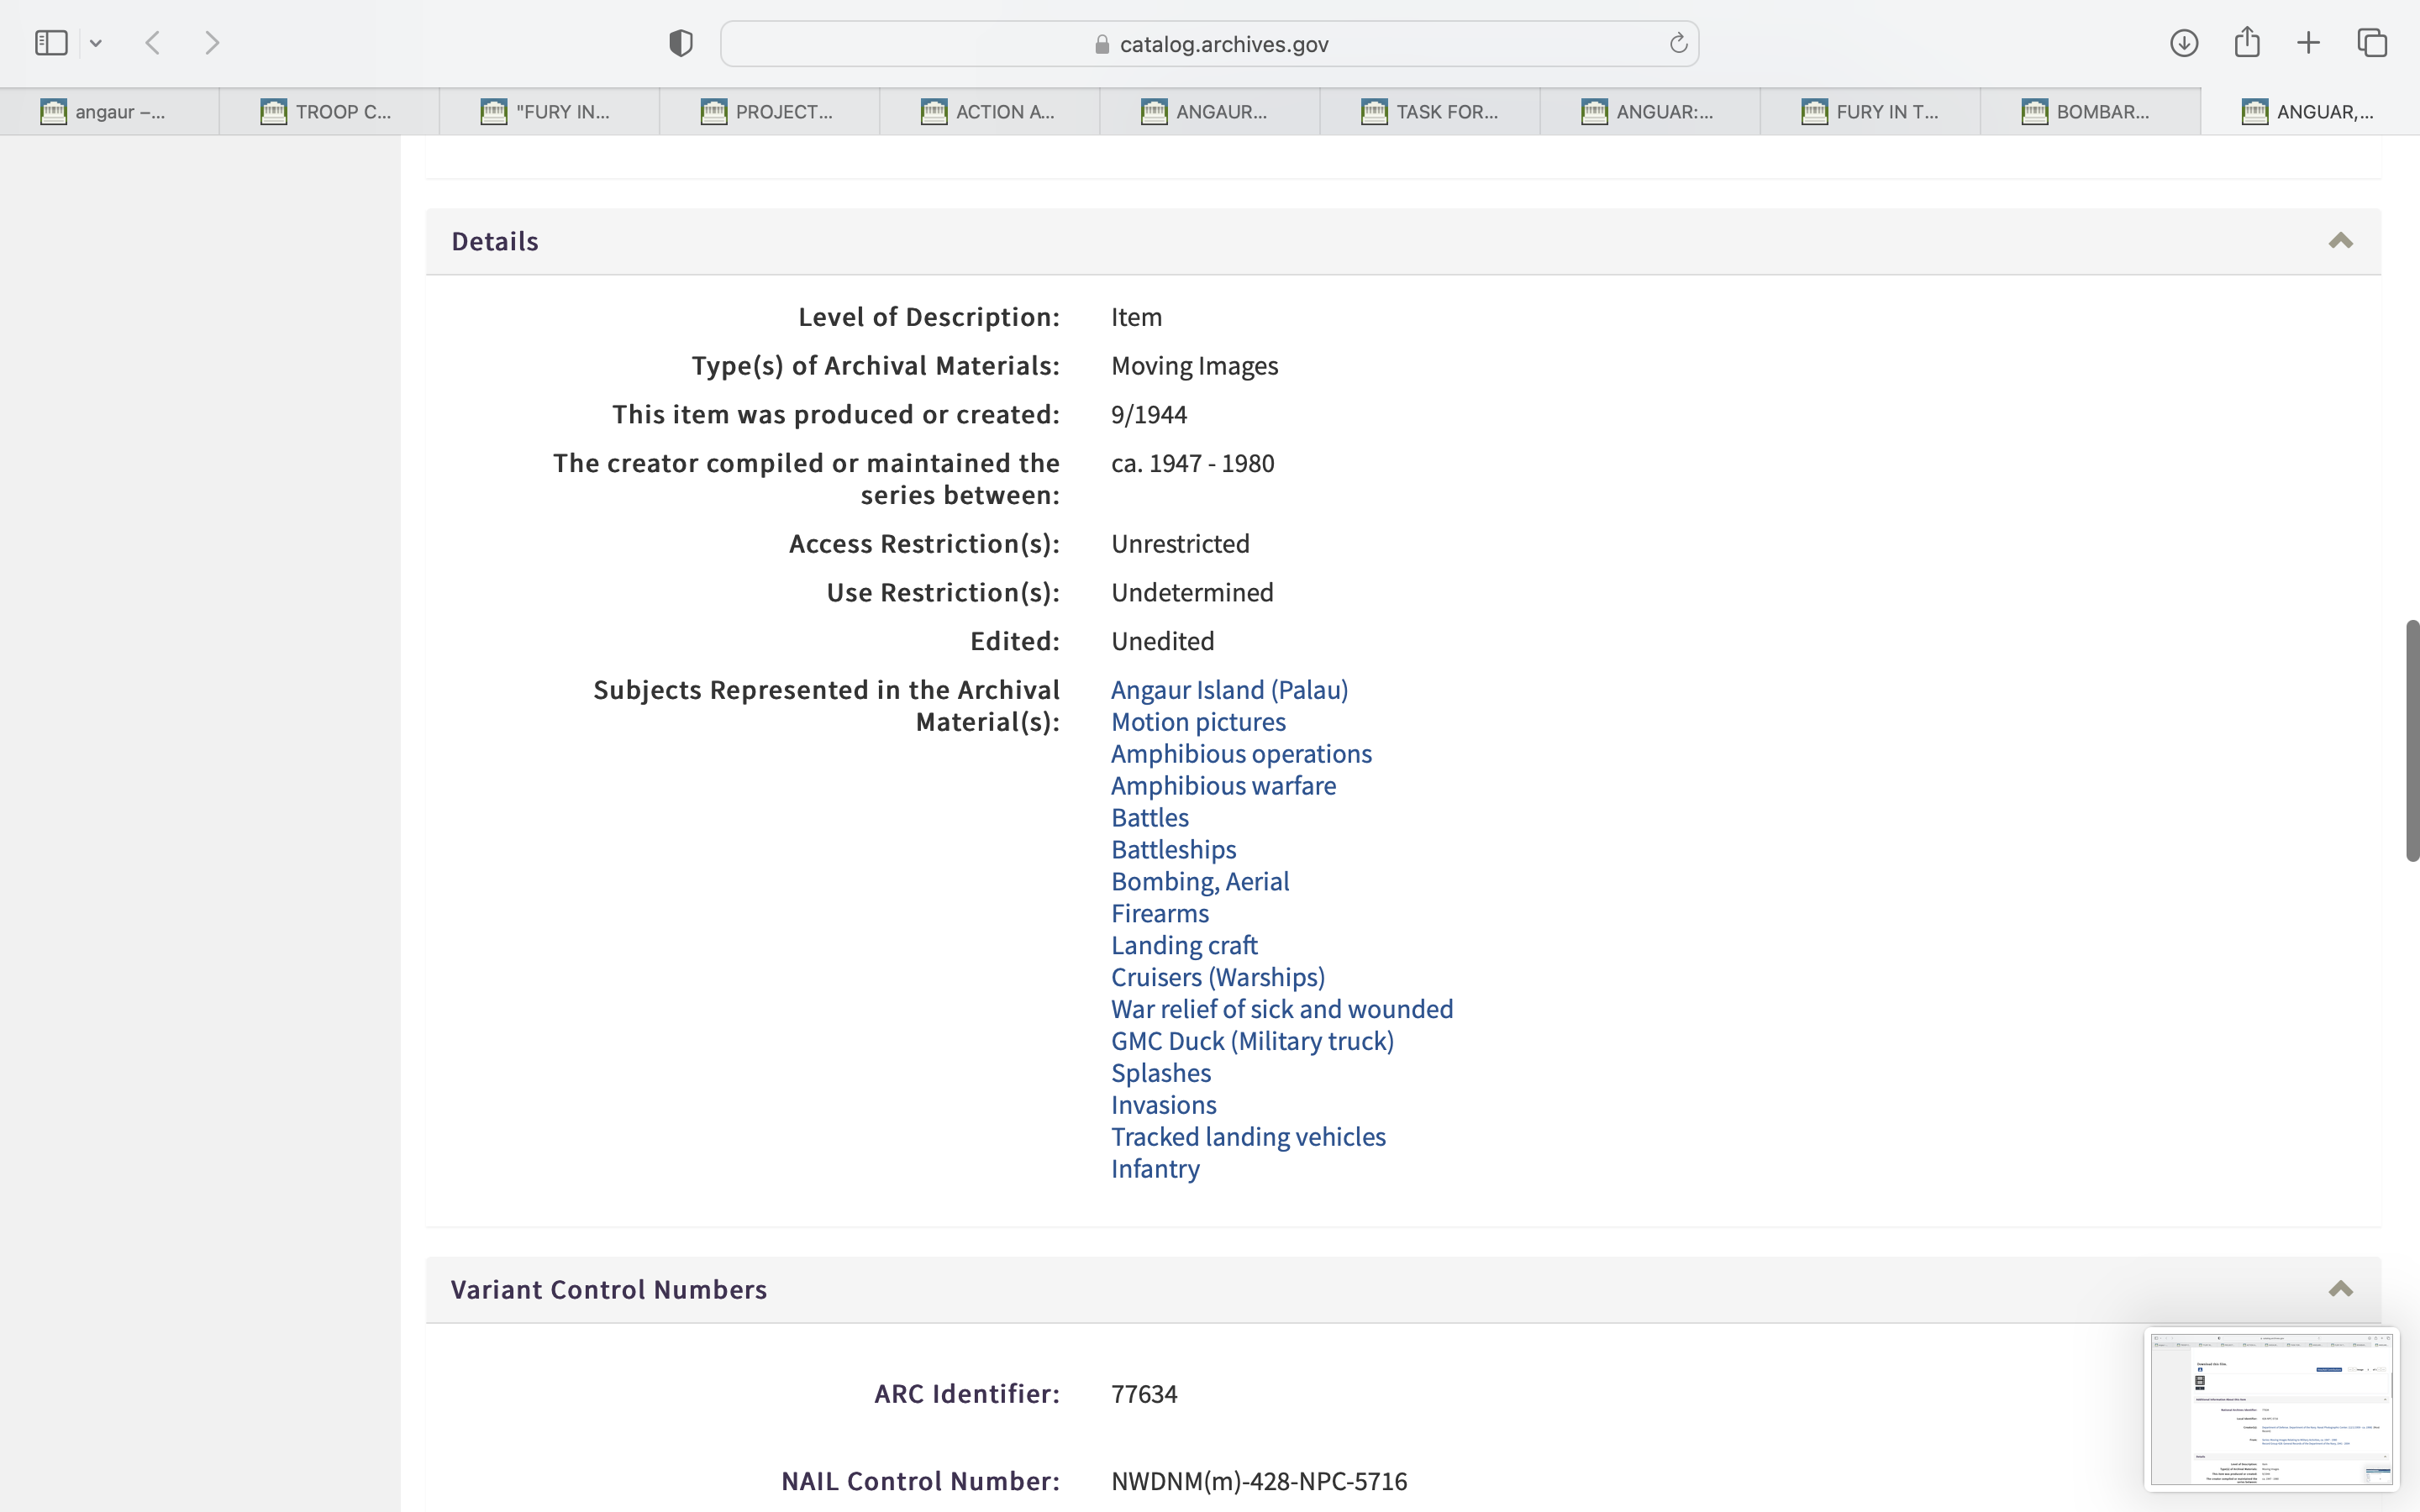
Task: Show downloads in Safari toolbar
Action: coord(2184,43)
